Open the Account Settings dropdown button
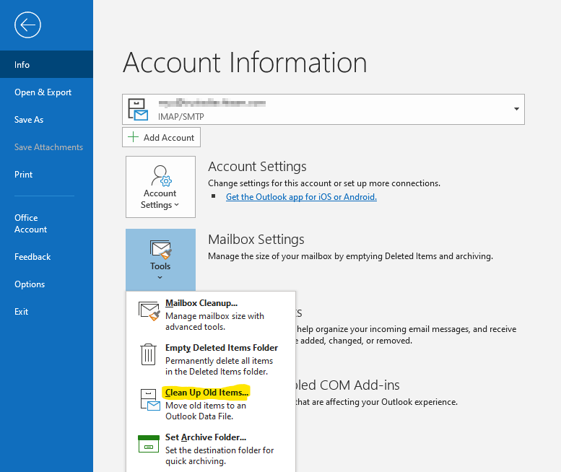The height and width of the screenshot is (472, 561). 160,187
